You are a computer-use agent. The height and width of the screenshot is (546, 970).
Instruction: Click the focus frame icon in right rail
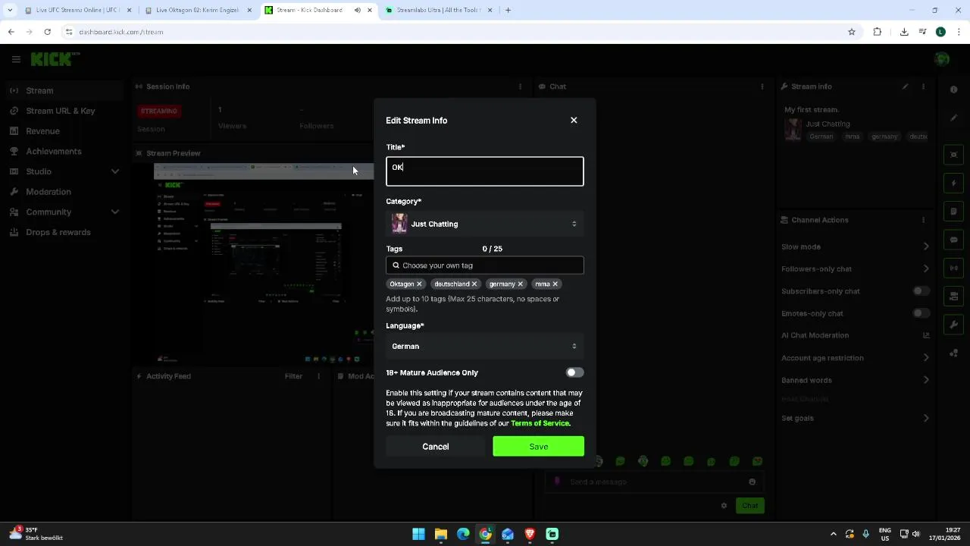pyautogui.click(x=954, y=155)
